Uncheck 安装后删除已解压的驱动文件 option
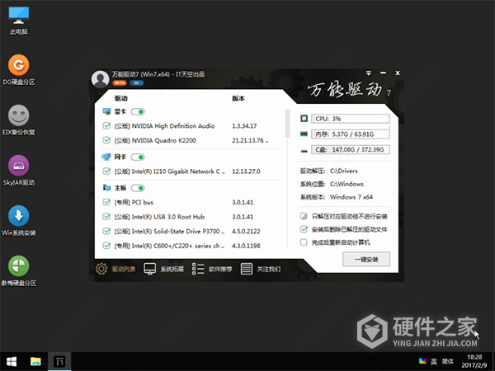The width and height of the screenshot is (495, 371). pos(304,229)
